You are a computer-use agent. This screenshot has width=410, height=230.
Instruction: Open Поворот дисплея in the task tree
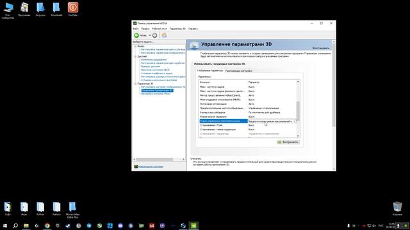click(151, 66)
